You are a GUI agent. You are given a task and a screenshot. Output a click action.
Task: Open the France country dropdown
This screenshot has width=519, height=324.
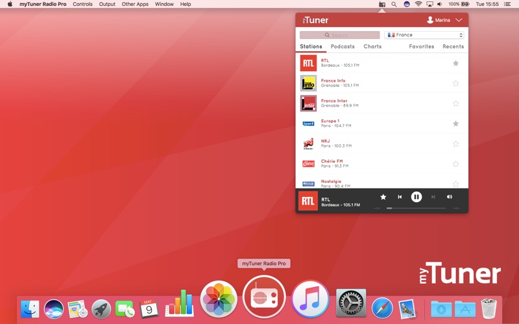(x=424, y=35)
